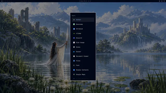Click the Disk Usage icon
166x93 pixels.
pos(74,42)
